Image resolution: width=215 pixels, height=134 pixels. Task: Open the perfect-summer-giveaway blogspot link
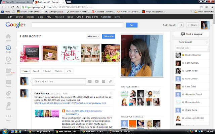(x=70, y=103)
